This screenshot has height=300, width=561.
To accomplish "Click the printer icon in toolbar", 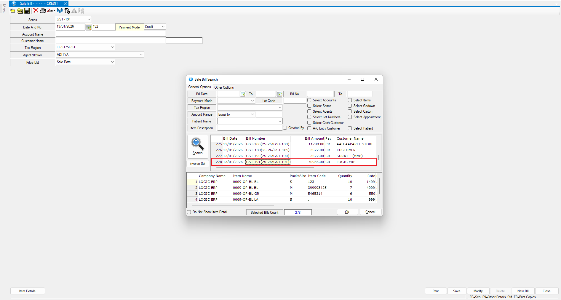I will click(43, 11).
